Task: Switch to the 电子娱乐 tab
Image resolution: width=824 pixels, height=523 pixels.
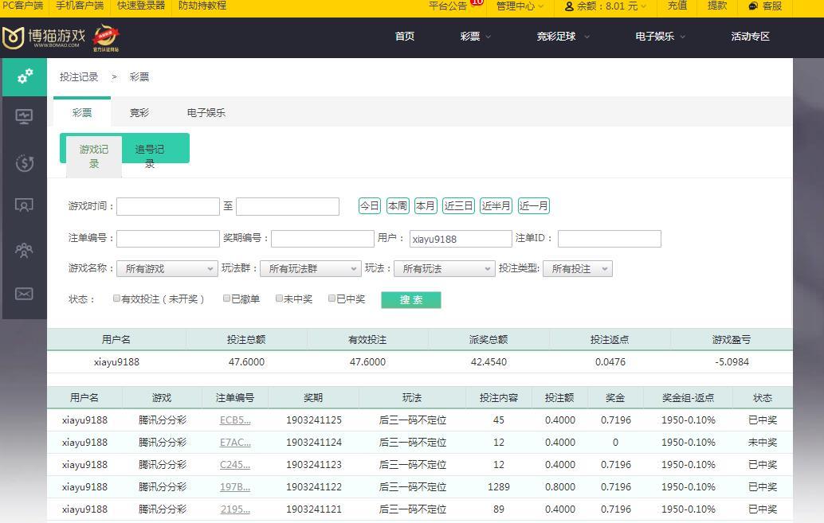Action: click(206, 112)
